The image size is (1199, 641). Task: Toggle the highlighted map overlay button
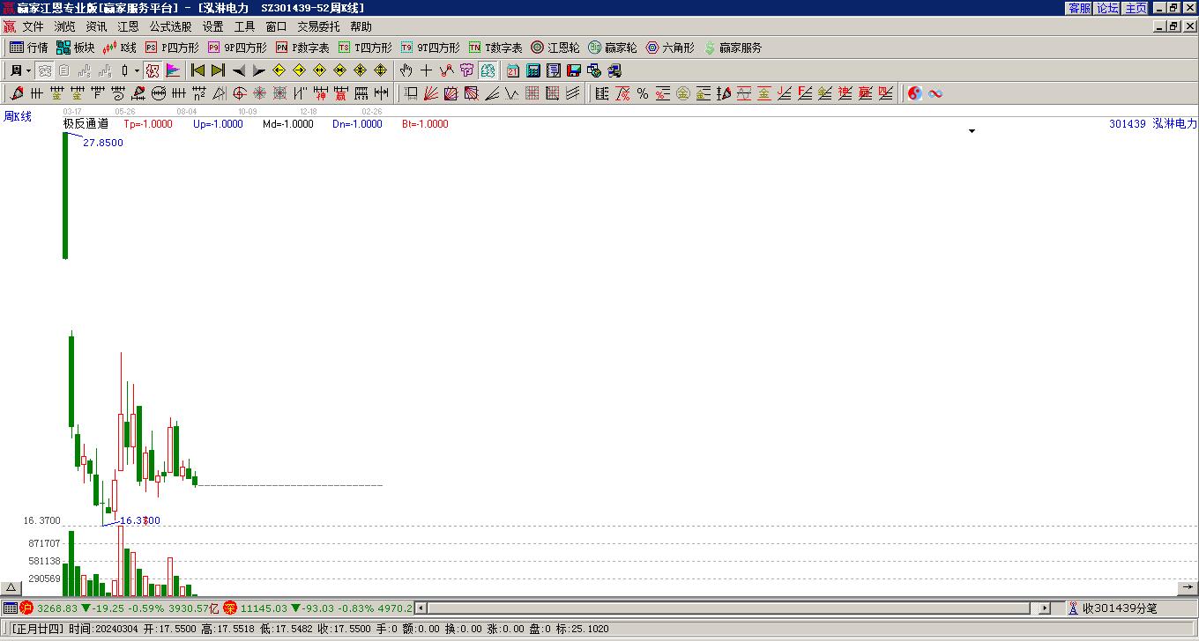[488, 70]
